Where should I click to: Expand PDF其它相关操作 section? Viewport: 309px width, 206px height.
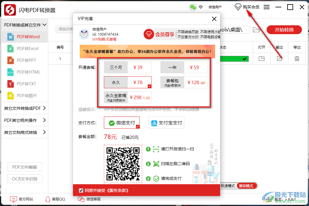point(25,120)
